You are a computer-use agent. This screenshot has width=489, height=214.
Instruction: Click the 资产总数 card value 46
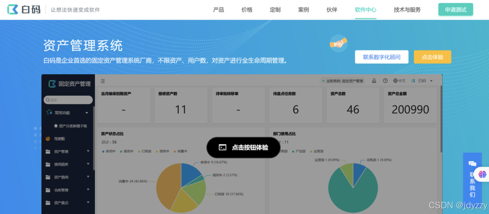pos(353,109)
